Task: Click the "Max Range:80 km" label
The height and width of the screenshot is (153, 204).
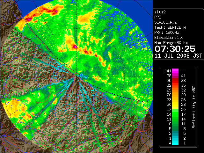Action: (171, 43)
